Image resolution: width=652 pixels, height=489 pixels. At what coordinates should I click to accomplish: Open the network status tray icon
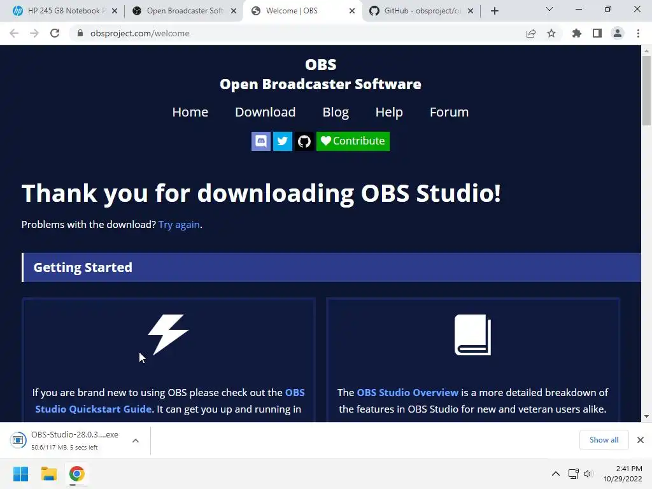[574, 474]
